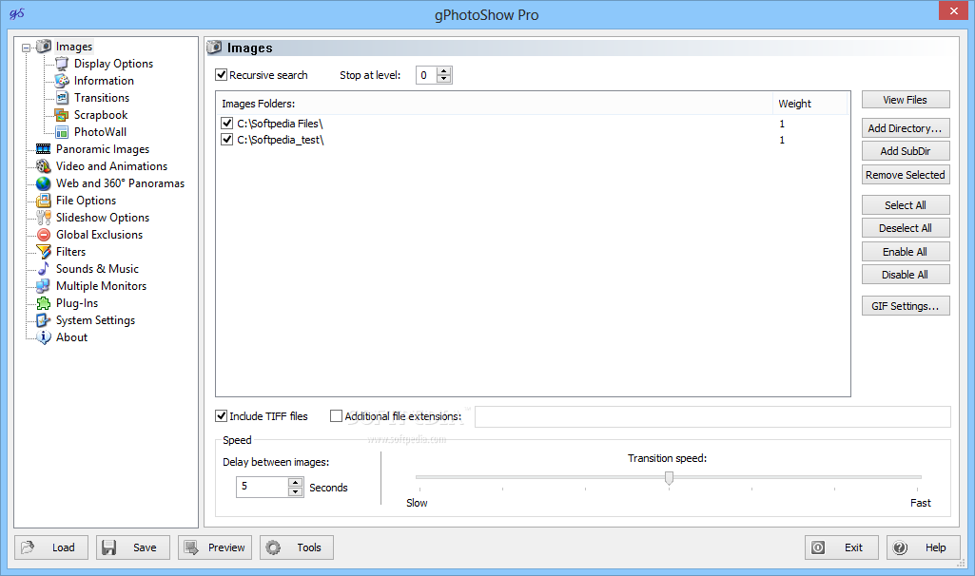This screenshot has width=975, height=576.
Task: Click the Stop at level number field
Action: click(x=426, y=75)
